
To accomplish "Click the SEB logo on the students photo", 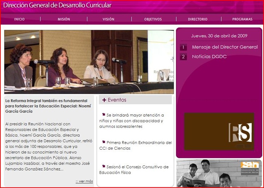I will click(x=250, y=168).
